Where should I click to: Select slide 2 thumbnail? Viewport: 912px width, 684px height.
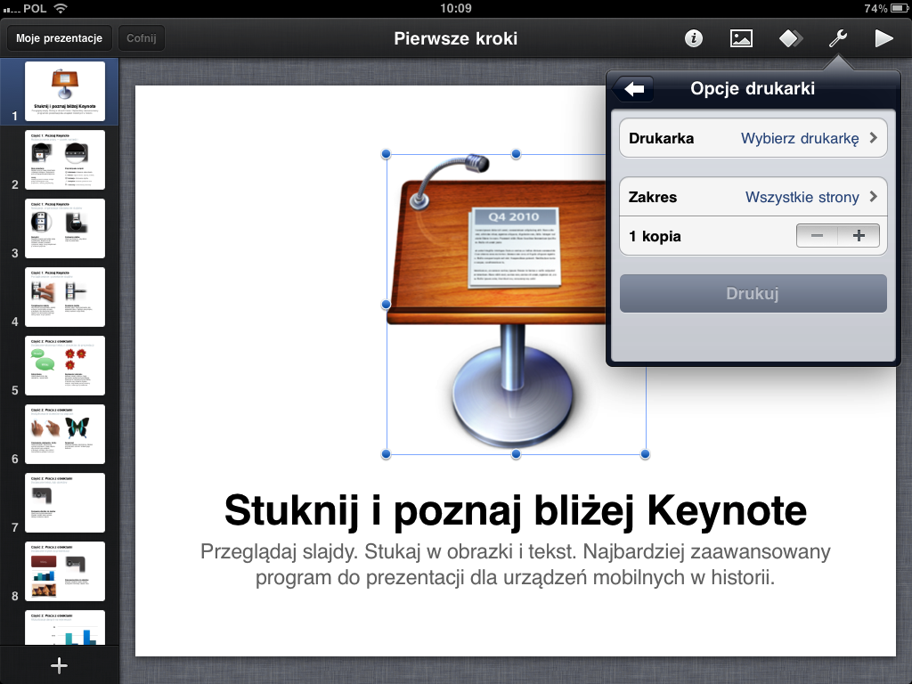(x=64, y=160)
